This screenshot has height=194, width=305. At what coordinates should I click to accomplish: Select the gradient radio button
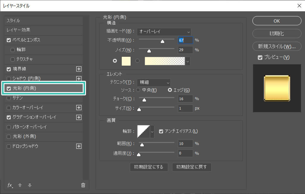click(x=137, y=61)
